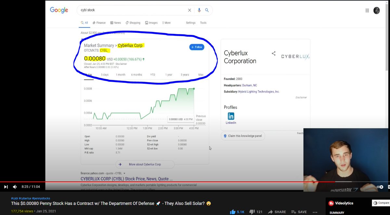Image resolution: width=390 pixels, height=215 pixels.
Task: Click the Google account avatar
Action: [x=376, y=10]
